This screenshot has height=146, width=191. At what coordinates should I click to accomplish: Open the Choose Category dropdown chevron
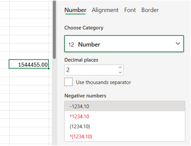[178, 44]
